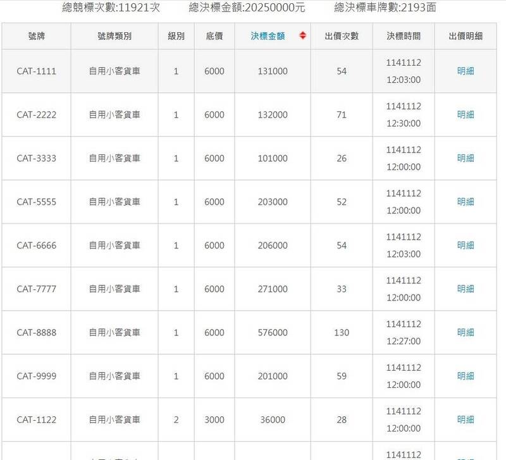Click 明細 for plate CAT-1122
The height and width of the screenshot is (460, 506).
pos(466,420)
